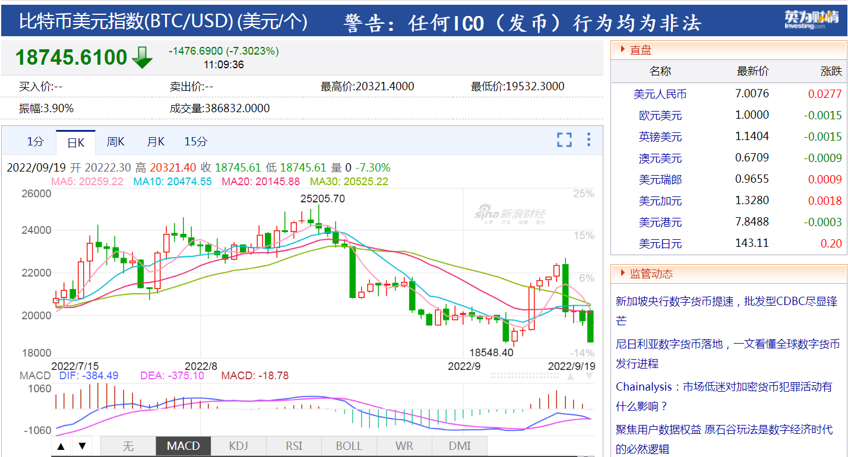Open 美元人民币 currency pair link
This screenshot has height=457, width=848.
(660, 94)
